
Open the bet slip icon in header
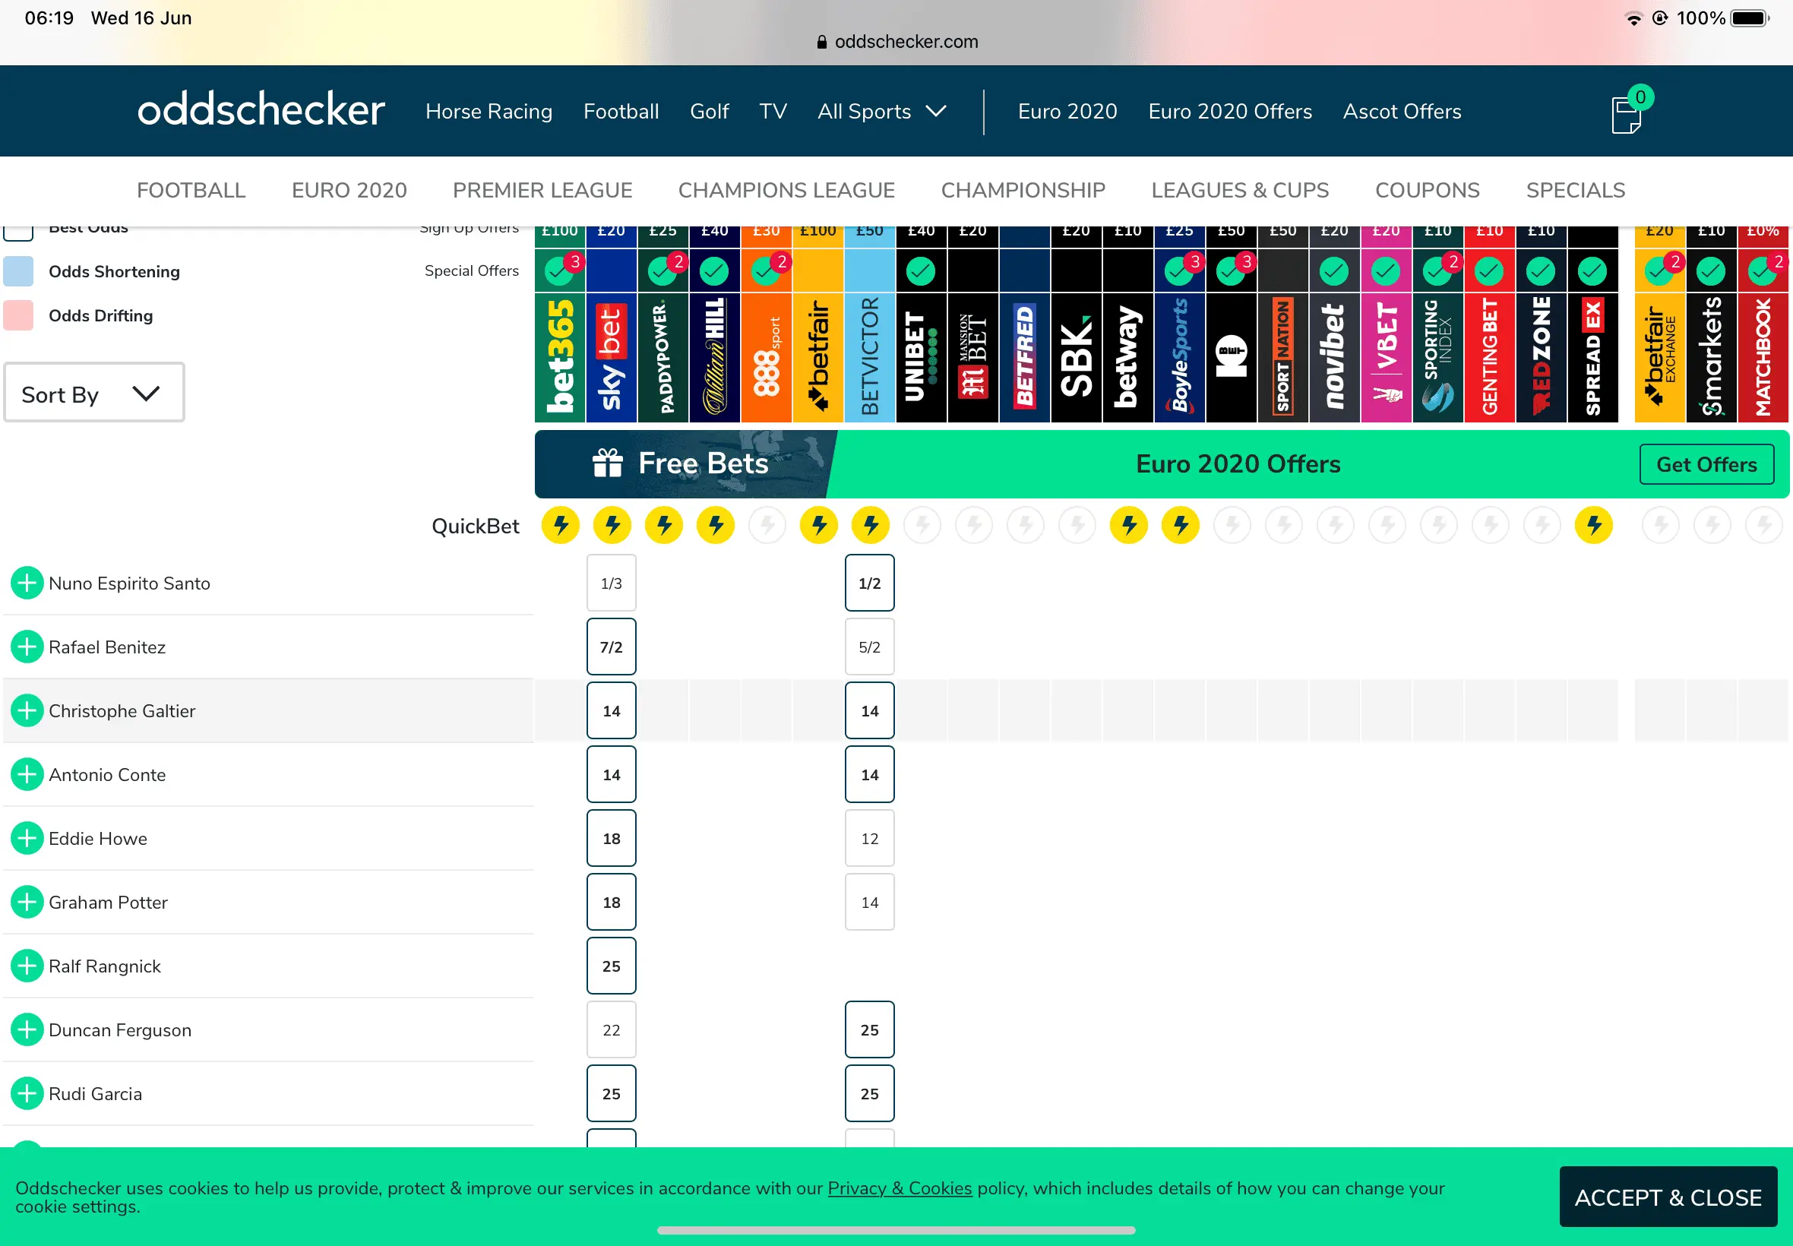1627,115
